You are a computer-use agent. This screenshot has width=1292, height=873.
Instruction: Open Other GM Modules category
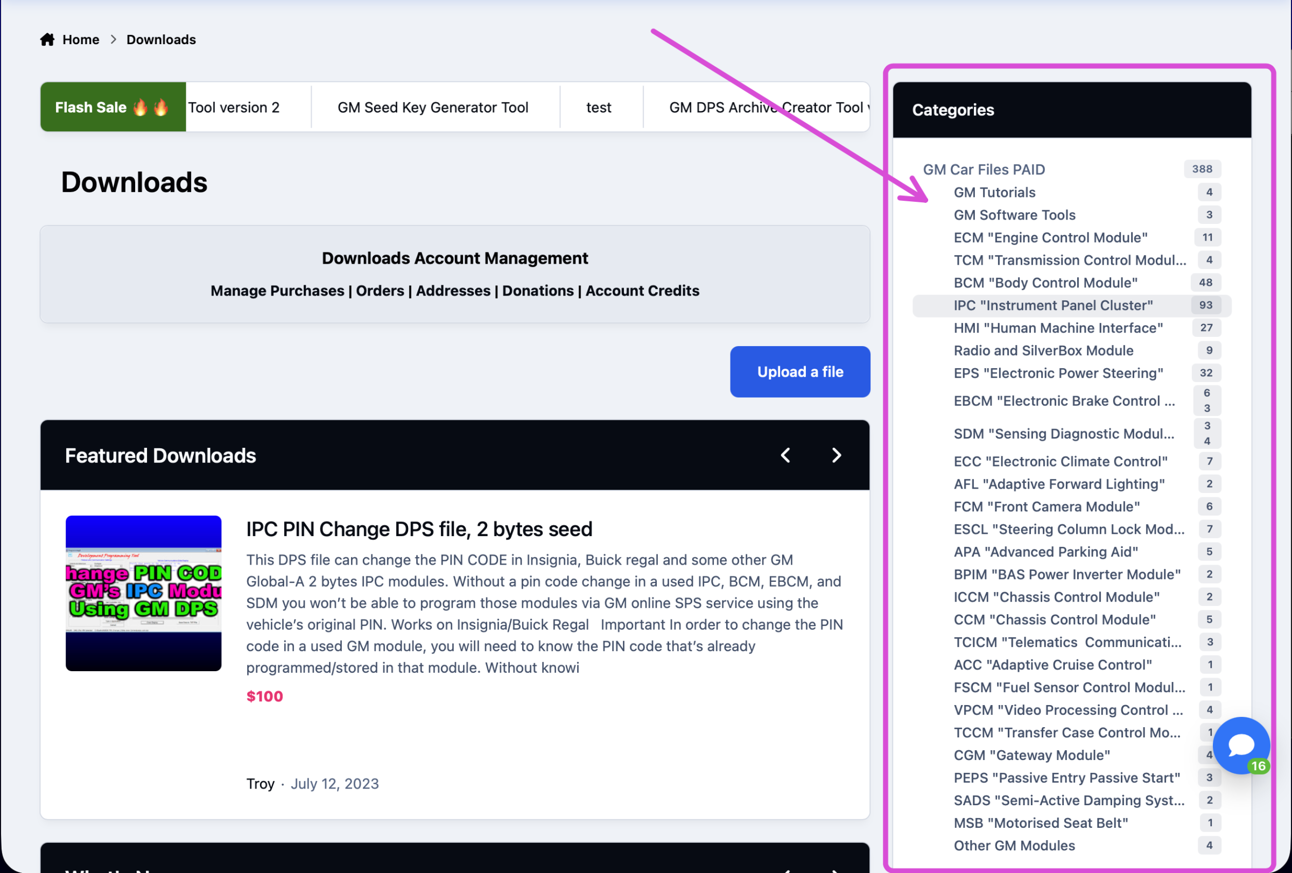click(x=1014, y=845)
